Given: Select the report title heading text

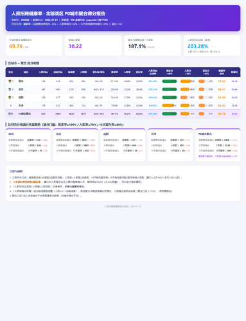Looking at the screenshot, I should click(x=58, y=13).
